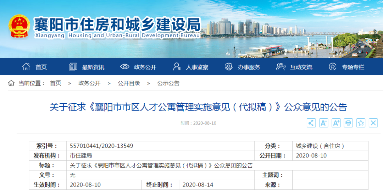This screenshot has width=383, height=194.
Task: Click the 文号 value 无
Action: point(73,175)
